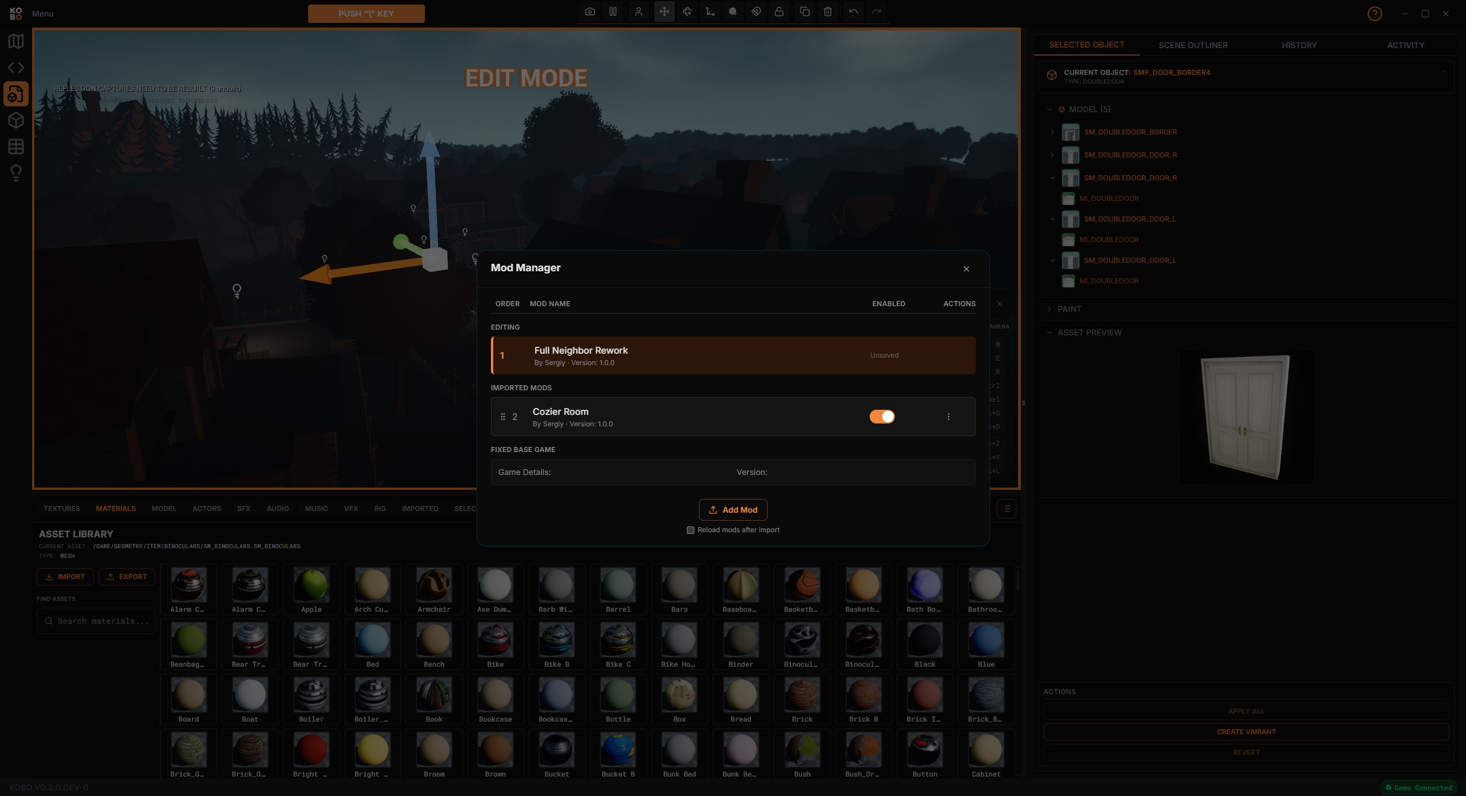Disable the Cozier Room mod toggle
The width and height of the screenshot is (1466, 796).
[882, 417]
